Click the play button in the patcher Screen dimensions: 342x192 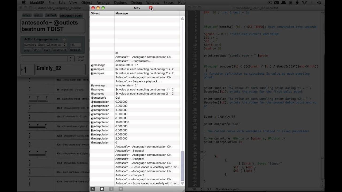(x=27, y=50)
